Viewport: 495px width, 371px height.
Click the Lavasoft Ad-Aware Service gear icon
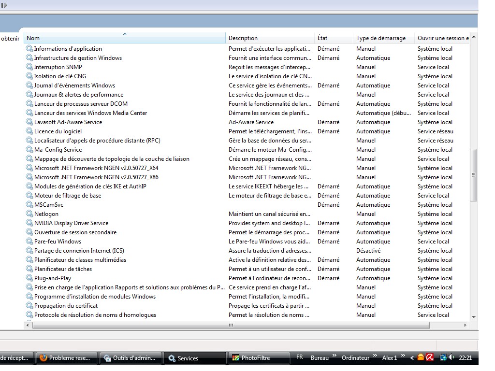point(29,122)
